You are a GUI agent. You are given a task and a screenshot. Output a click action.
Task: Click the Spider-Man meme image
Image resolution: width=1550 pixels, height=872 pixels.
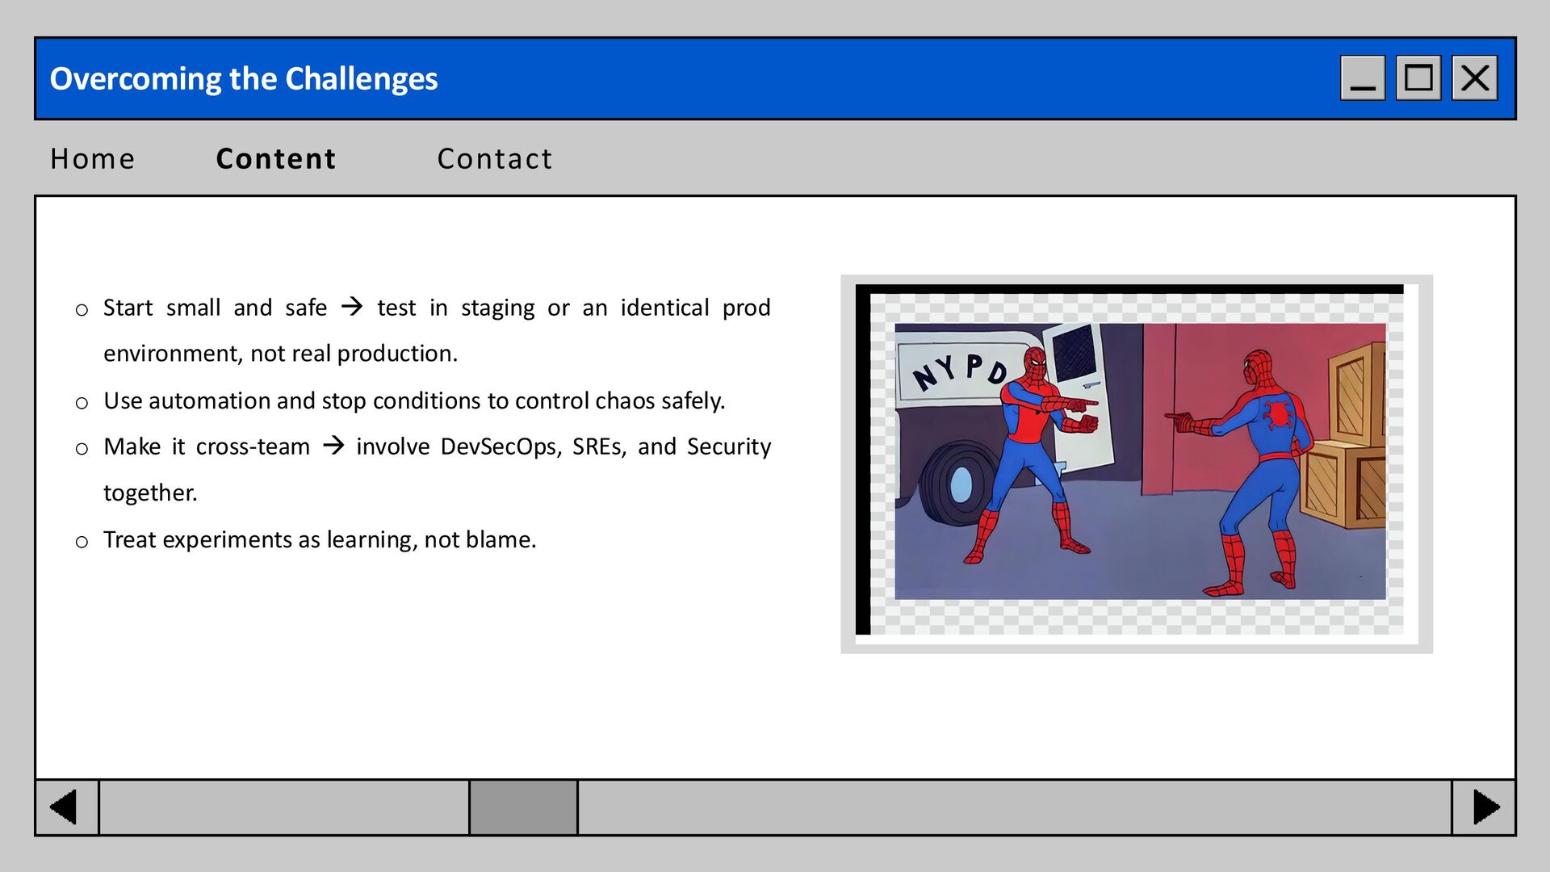click(x=1140, y=462)
